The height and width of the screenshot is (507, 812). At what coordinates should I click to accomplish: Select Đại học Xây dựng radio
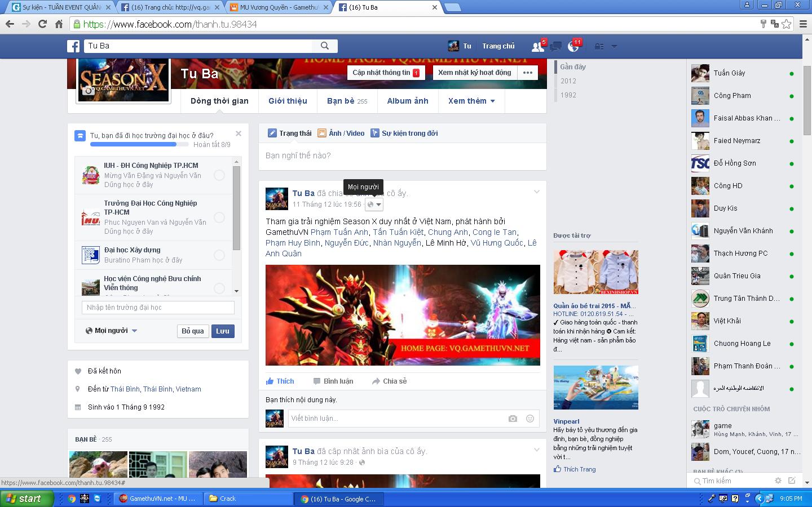click(219, 255)
